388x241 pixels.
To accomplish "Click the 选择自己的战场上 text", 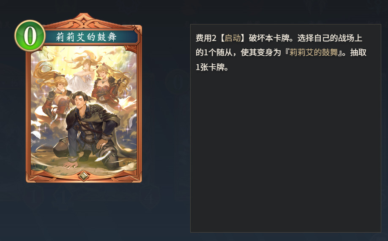I will [330, 38].
